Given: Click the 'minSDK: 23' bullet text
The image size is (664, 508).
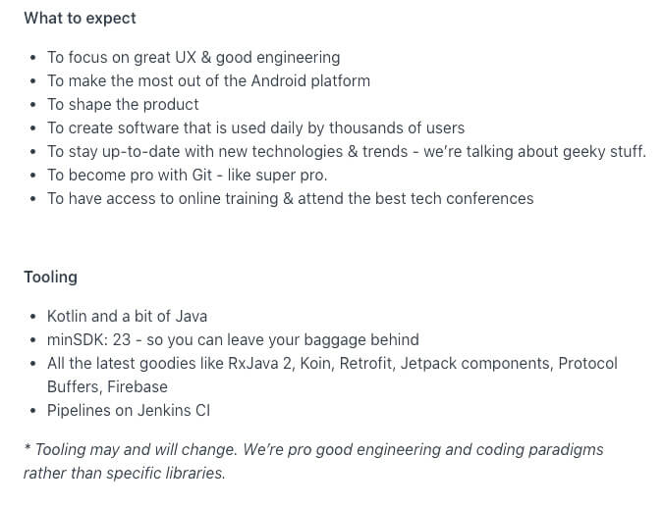Looking at the screenshot, I should coord(233,339).
